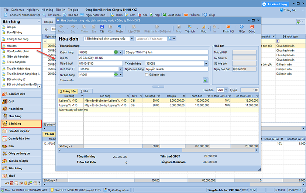Open Giảm giá hàng bán in sidebar
The height and width of the screenshot is (193, 306).
tap(18, 57)
